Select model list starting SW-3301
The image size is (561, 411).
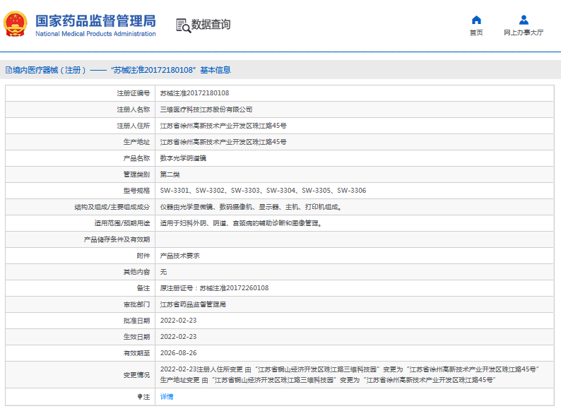pyautogui.click(x=263, y=190)
